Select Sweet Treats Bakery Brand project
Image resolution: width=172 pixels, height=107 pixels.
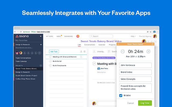pyautogui.click(x=28, y=69)
